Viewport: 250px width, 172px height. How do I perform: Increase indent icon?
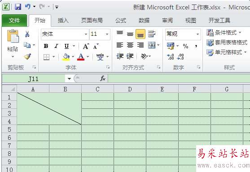130,56
